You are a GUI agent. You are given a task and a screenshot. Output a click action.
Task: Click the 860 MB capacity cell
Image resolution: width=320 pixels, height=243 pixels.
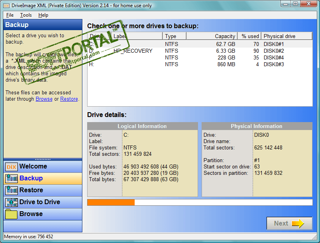click(x=226, y=64)
